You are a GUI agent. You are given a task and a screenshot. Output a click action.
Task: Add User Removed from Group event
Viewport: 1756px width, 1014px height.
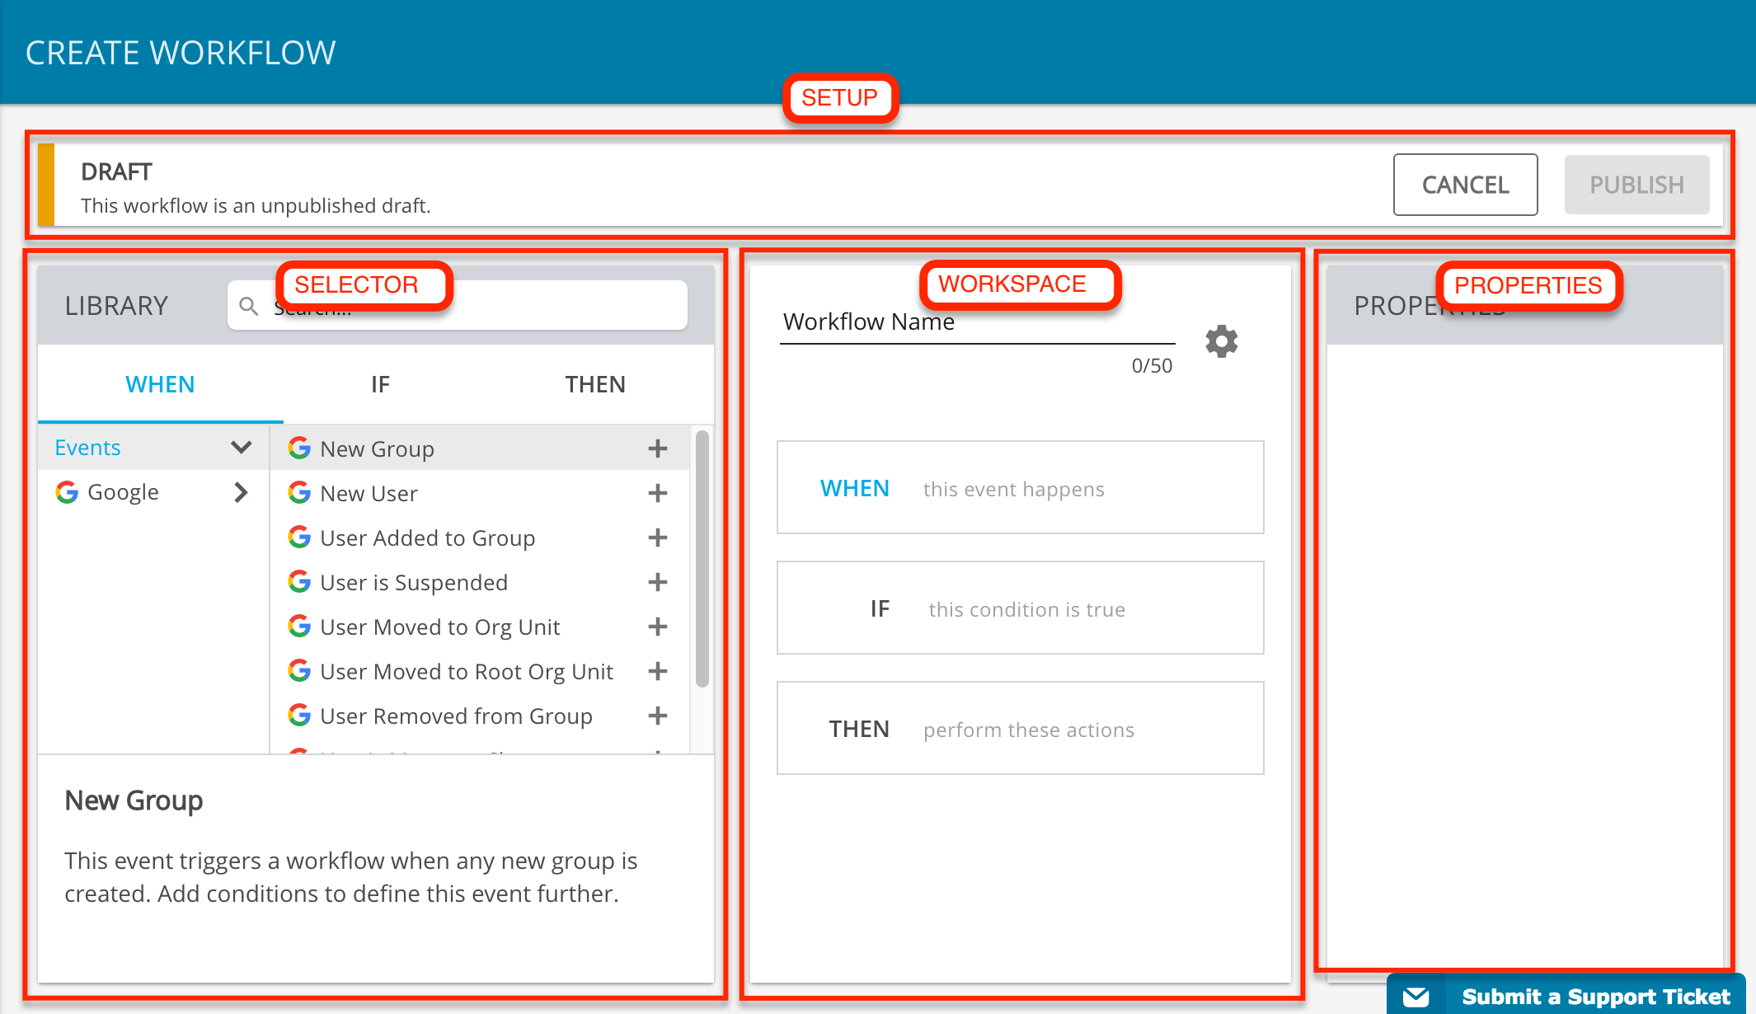[657, 716]
